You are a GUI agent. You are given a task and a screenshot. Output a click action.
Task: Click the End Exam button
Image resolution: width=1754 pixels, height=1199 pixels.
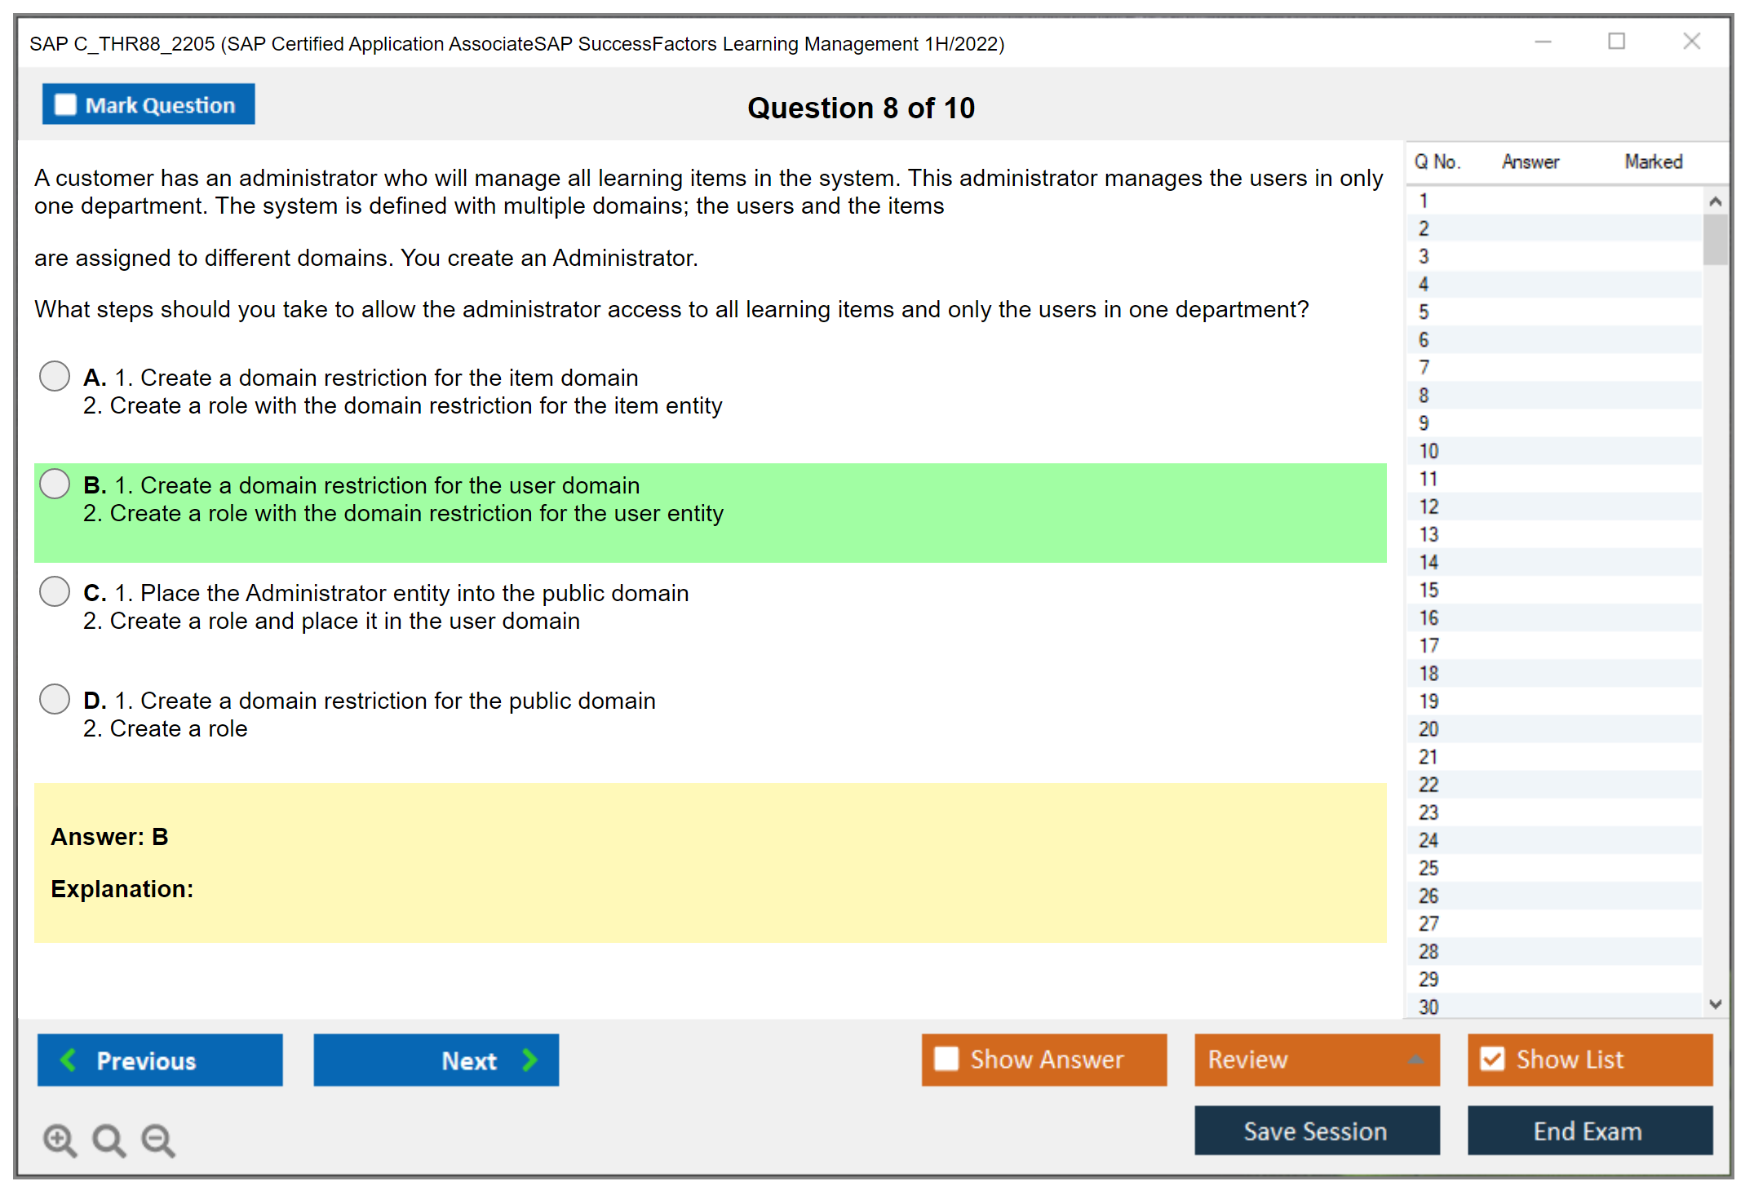click(1588, 1130)
